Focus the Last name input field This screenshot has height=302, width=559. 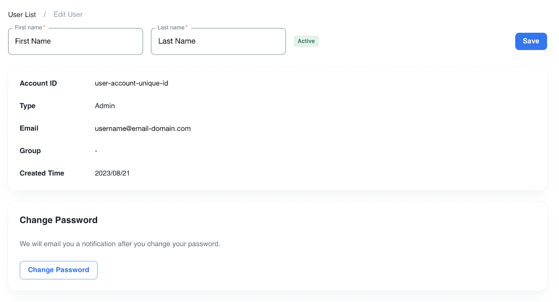(x=218, y=41)
